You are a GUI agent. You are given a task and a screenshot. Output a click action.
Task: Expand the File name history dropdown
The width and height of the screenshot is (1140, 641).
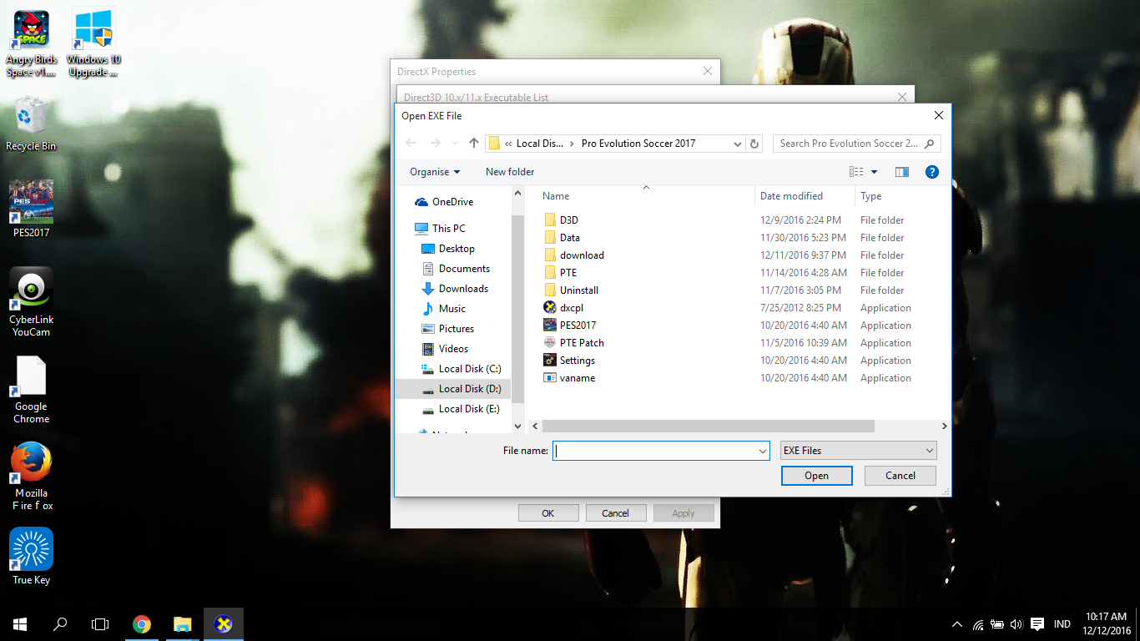(762, 451)
